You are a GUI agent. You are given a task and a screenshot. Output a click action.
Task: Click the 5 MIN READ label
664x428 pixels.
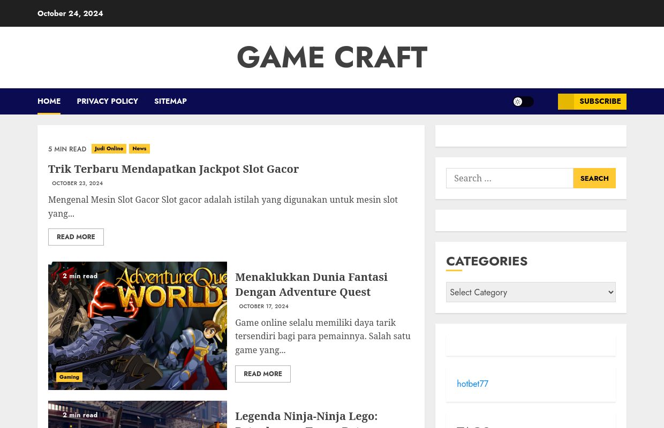tap(67, 149)
